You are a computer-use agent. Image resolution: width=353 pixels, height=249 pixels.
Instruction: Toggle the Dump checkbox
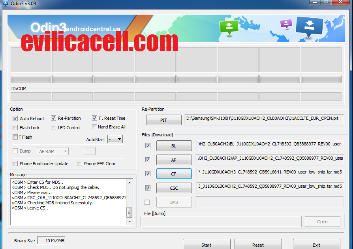coord(15,151)
